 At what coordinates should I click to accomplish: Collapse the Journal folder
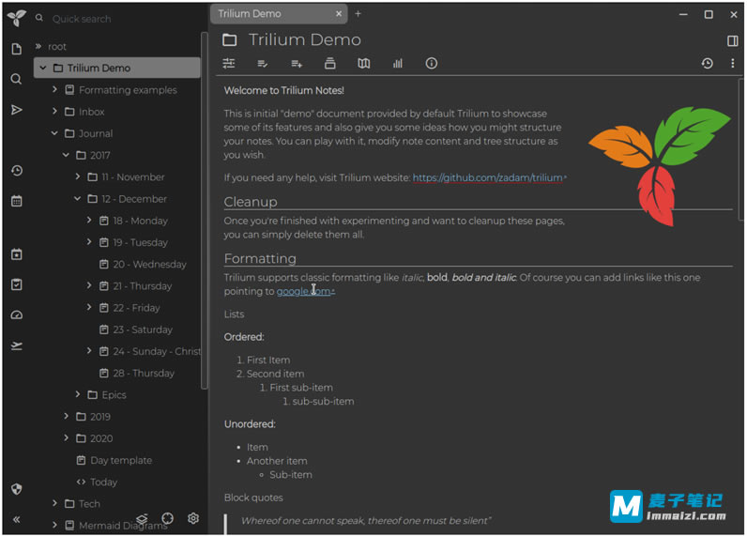coord(54,133)
